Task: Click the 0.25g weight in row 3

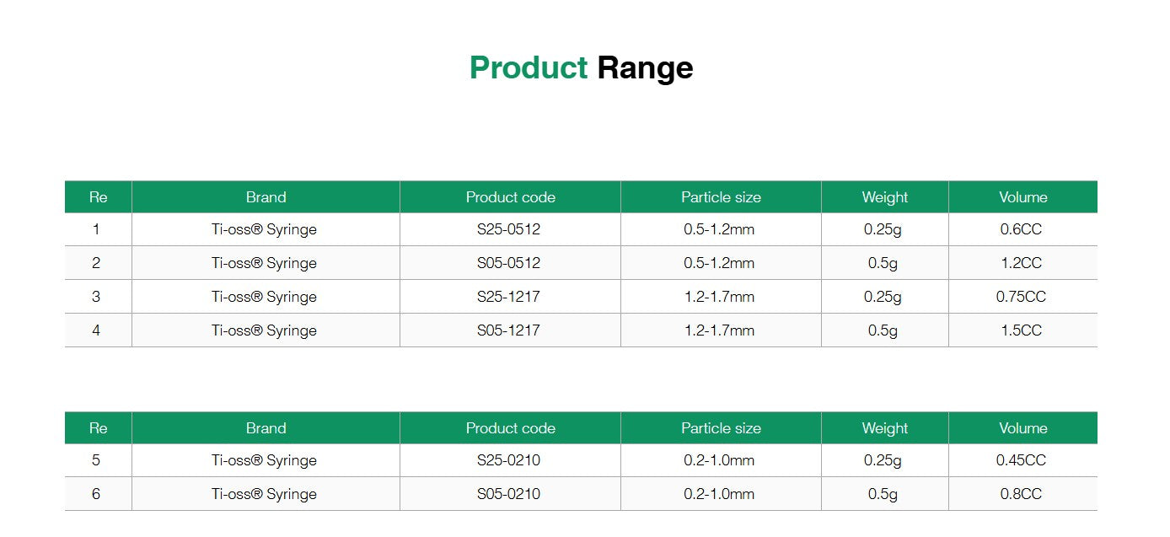Action: tap(883, 297)
